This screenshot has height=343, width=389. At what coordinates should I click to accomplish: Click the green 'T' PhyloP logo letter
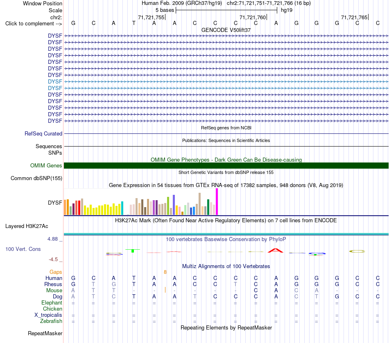pyautogui.click(x=133, y=251)
